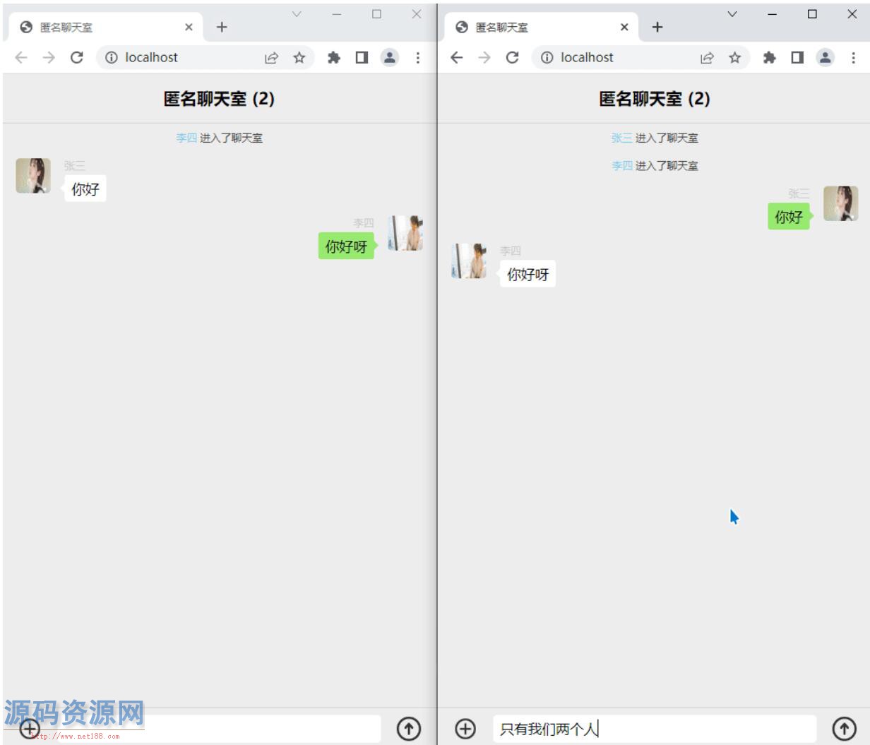Toggle side panel in right browser
870x745 pixels.
pos(797,58)
